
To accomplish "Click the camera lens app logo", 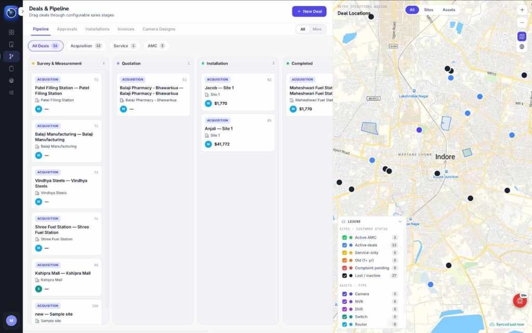I will click(11, 13).
